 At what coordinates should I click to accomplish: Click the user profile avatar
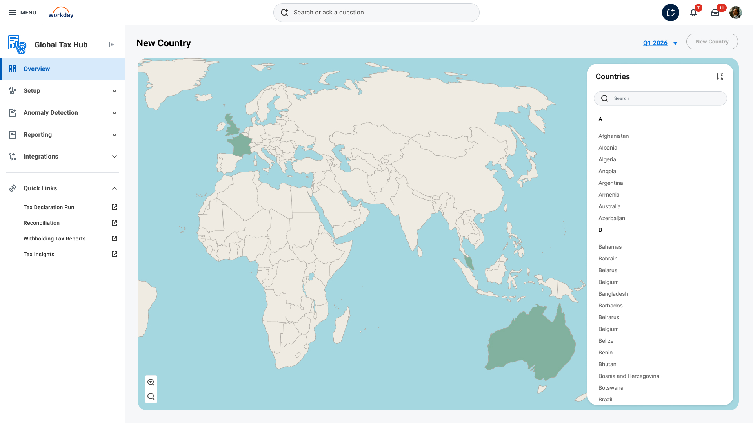(x=736, y=13)
